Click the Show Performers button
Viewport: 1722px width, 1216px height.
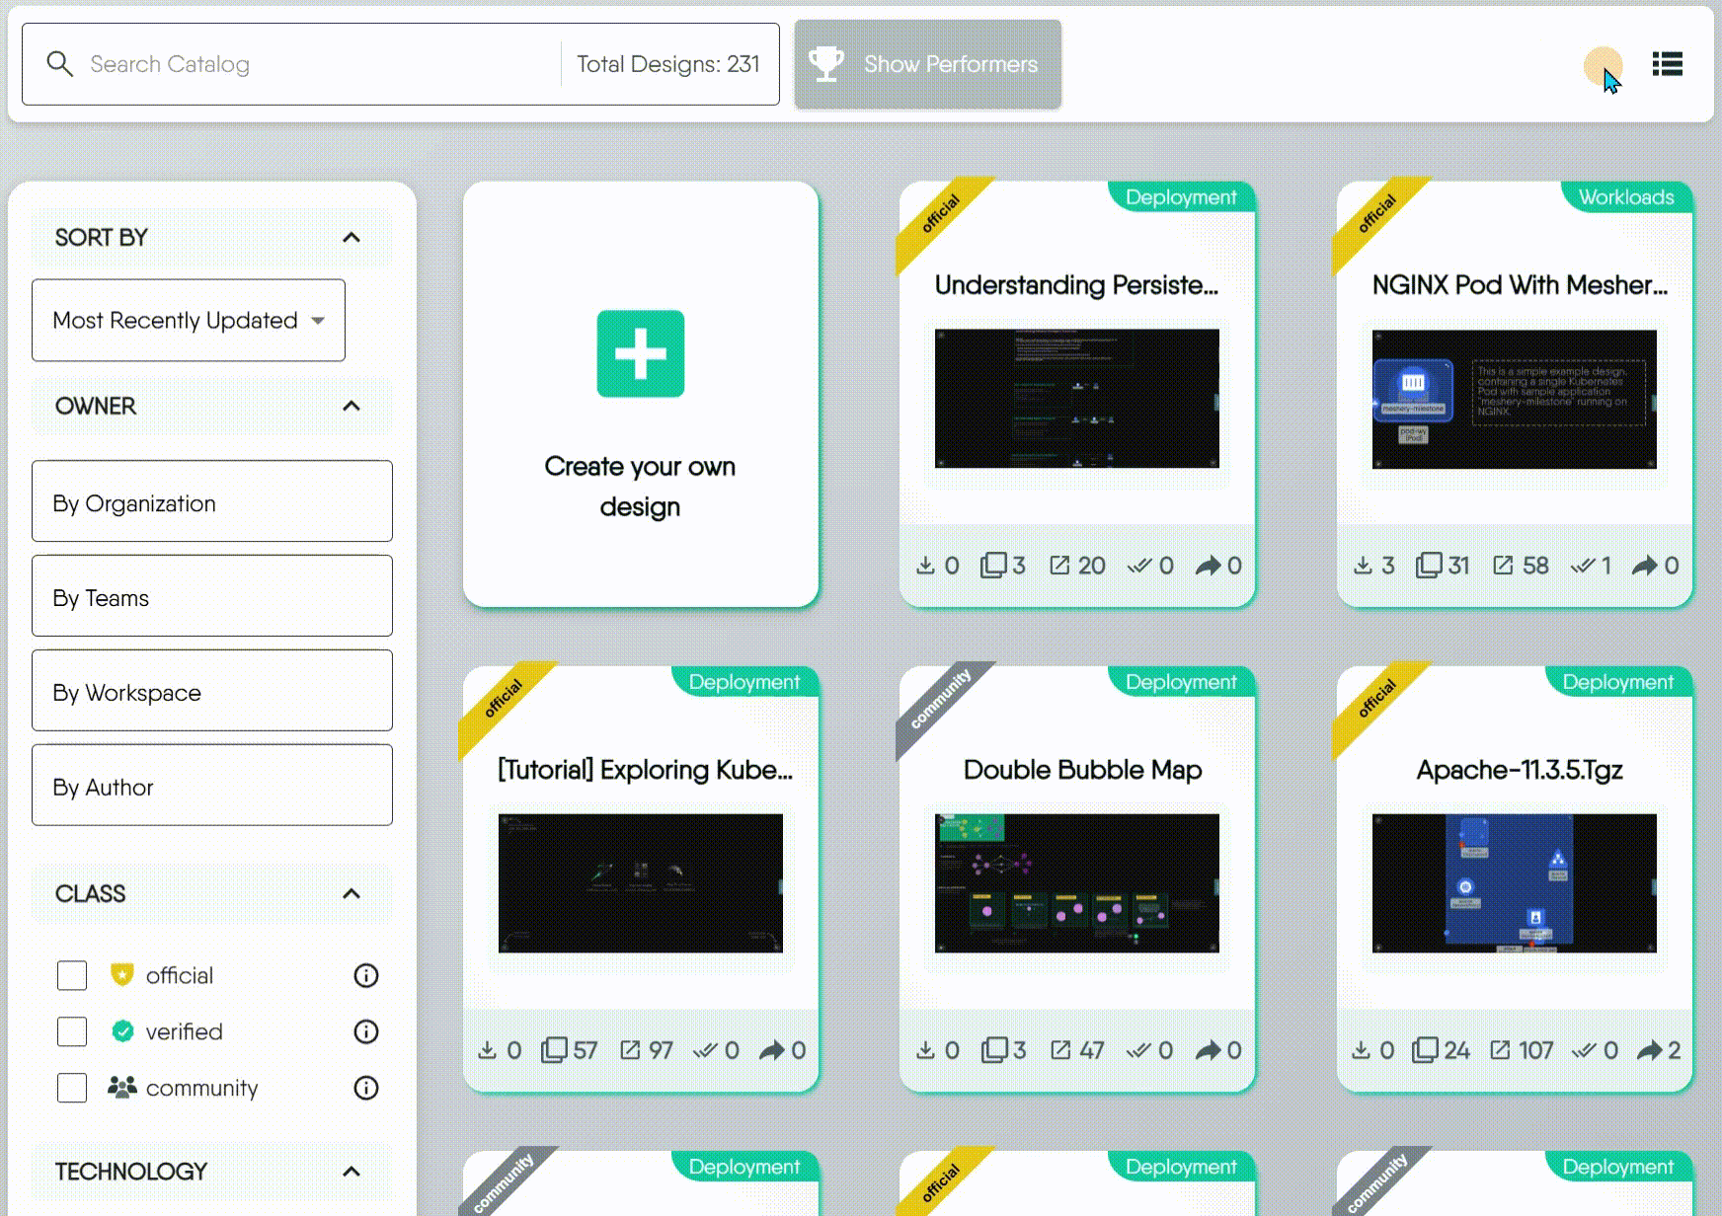928,64
